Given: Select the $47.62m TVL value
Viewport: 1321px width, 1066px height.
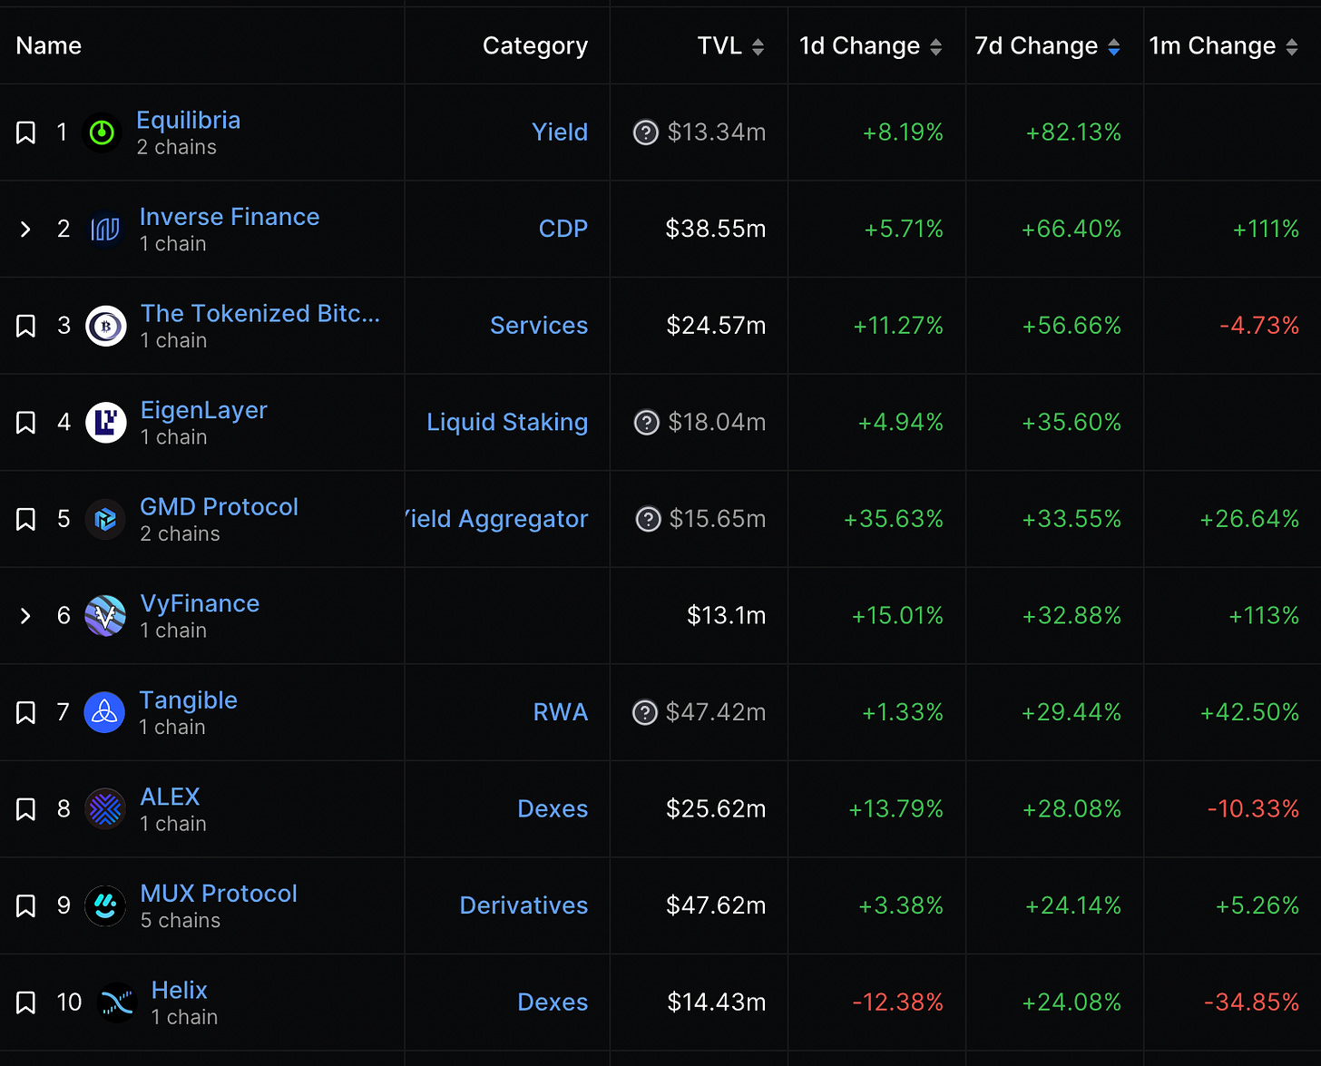Looking at the screenshot, I should (x=716, y=905).
